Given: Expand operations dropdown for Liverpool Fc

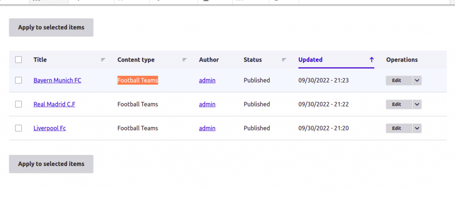Looking at the screenshot, I should tap(417, 128).
